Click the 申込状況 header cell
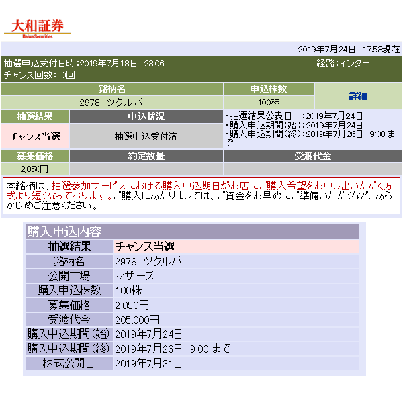Image resolution: width=403 pixels, height=403 pixels. (146, 116)
